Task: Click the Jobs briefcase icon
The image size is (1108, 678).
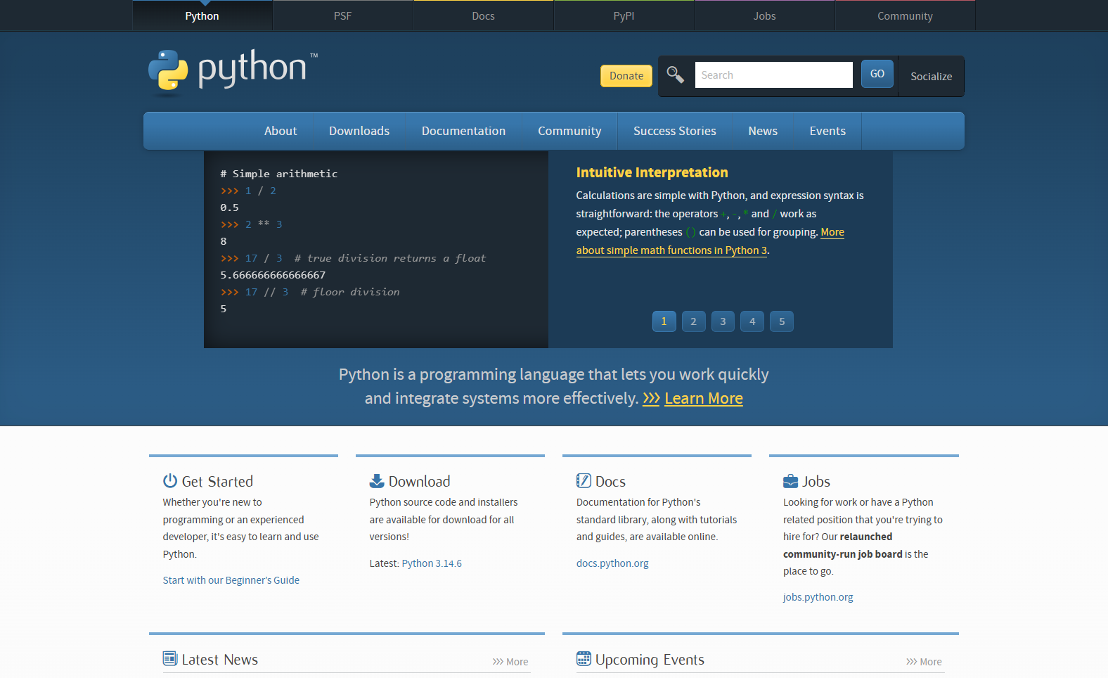Action: click(790, 481)
